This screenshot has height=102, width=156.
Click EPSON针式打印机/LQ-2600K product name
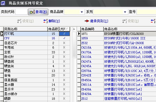124,43
